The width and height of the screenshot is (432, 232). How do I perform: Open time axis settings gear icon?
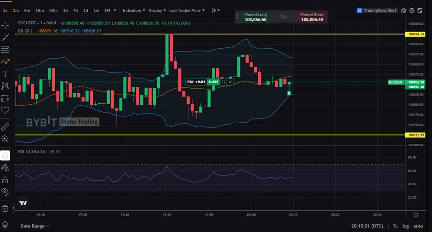(416, 215)
